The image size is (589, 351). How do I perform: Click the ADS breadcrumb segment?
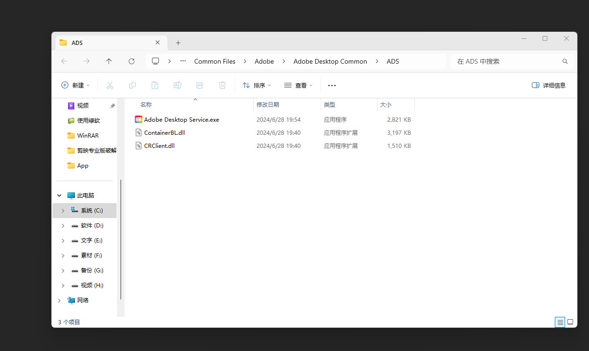[393, 61]
